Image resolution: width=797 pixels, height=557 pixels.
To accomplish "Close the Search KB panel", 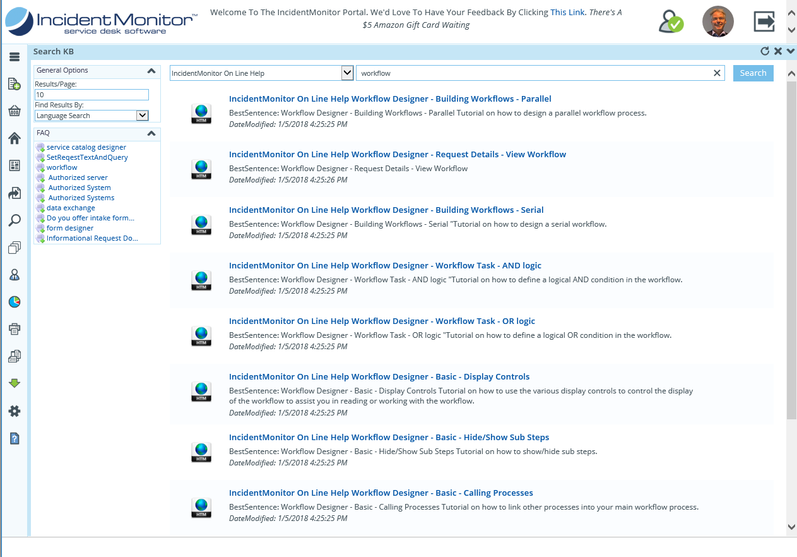I will coord(778,52).
